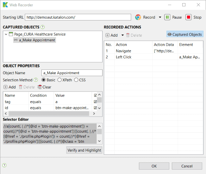Image resolution: width=206 pixels, height=174 pixels.
Task: Edit the Object Name field
Action: (72, 73)
